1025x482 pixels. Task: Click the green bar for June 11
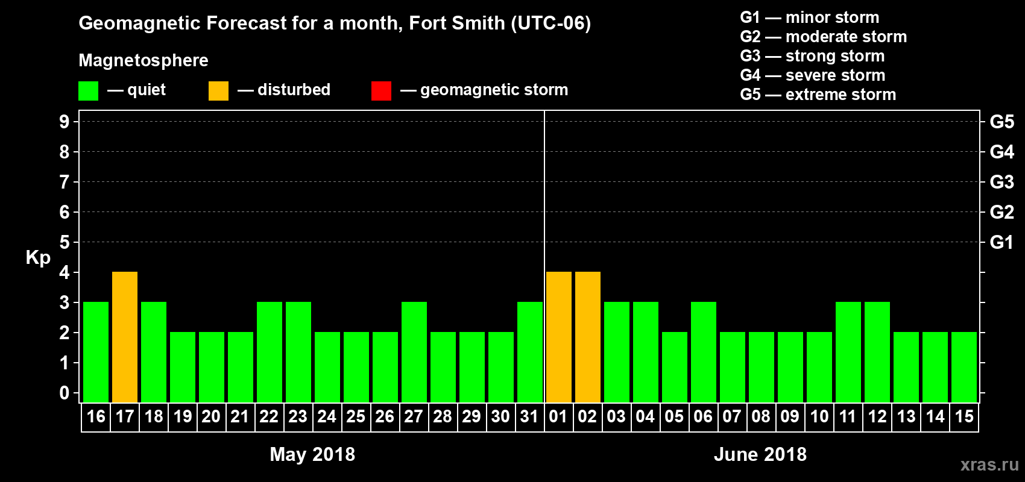pos(848,352)
